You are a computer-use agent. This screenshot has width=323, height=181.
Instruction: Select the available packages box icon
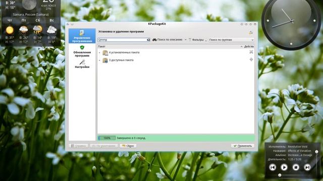[105, 60]
